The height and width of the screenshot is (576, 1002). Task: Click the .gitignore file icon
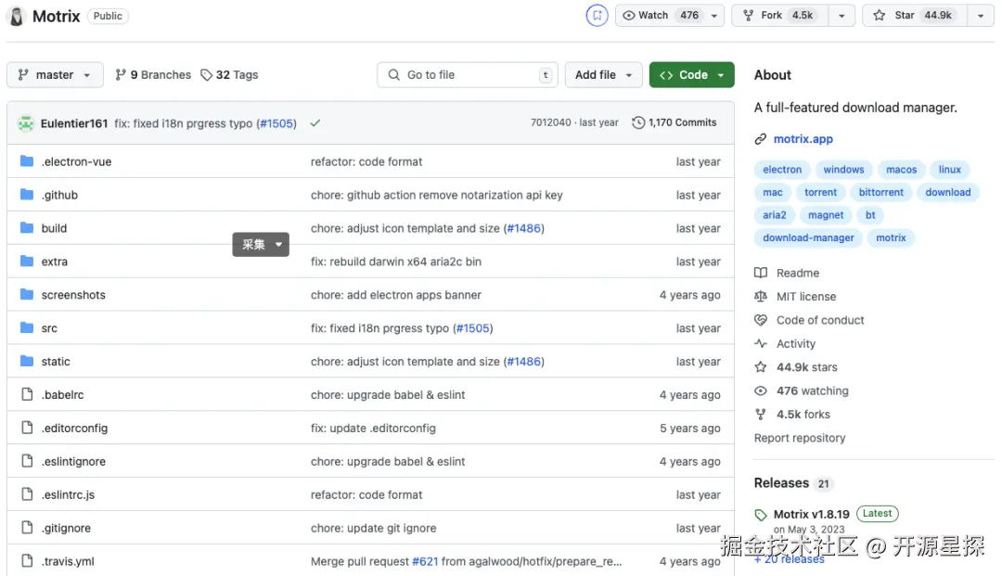(27, 528)
